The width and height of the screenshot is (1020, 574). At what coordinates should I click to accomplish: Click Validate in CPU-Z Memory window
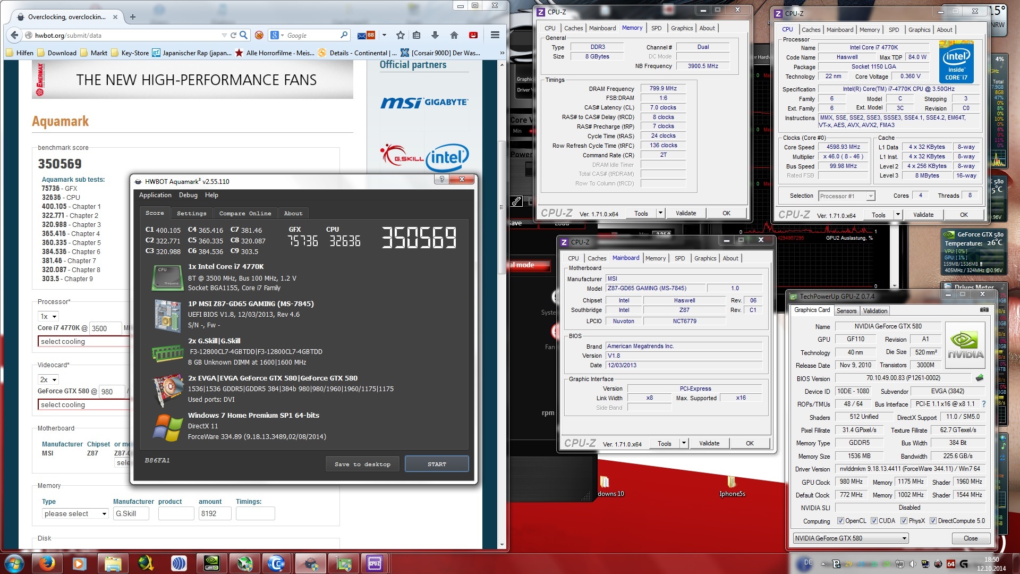(x=686, y=213)
